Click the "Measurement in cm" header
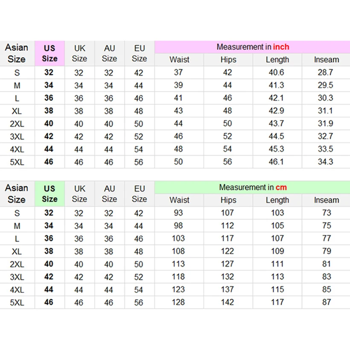The height and width of the screenshot is (350, 350). 252,187
